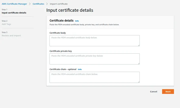Click the Certificate chain - optional label

tap(63, 69)
